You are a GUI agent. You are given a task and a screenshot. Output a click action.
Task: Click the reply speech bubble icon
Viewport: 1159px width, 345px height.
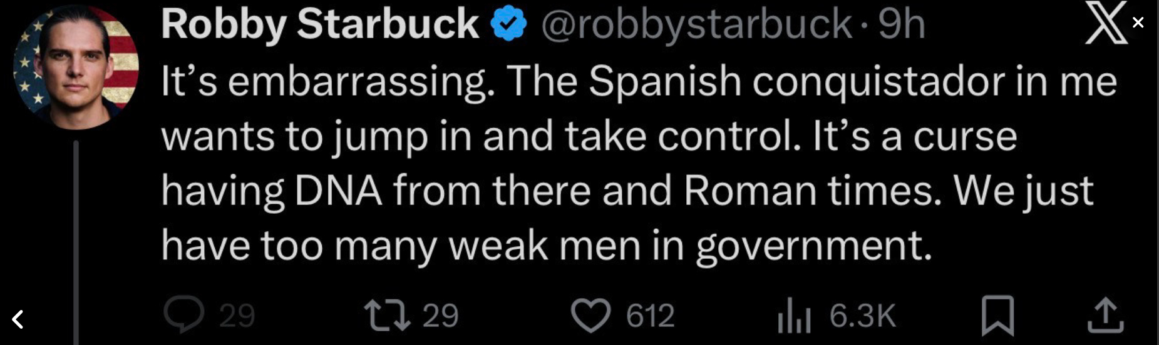183,314
